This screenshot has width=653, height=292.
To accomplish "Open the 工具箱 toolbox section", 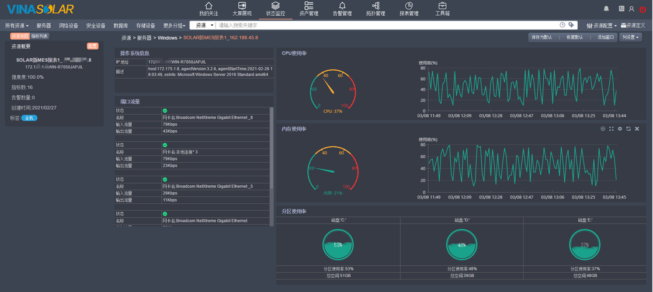I will 442,9.
